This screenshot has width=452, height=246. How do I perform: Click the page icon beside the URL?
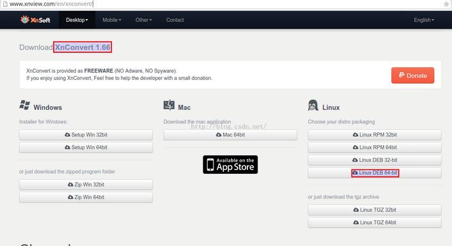coord(5,4)
